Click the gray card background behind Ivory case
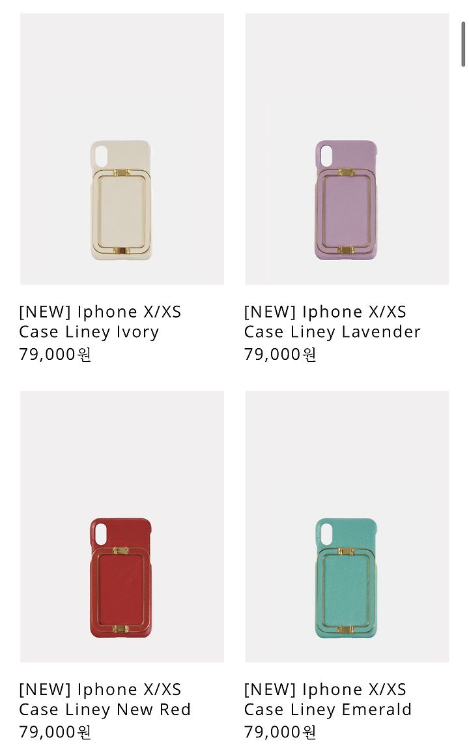 click(x=122, y=72)
